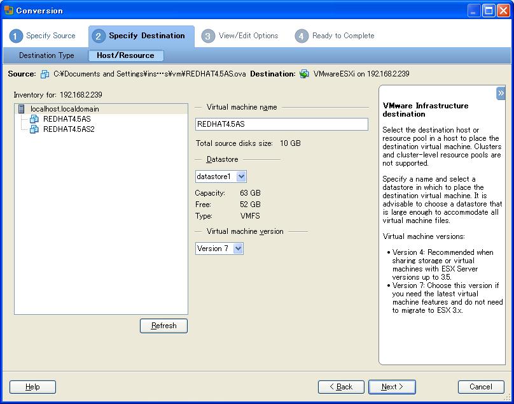Click the Next button
Image resolution: width=514 pixels, height=404 pixels.
coord(392,387)
